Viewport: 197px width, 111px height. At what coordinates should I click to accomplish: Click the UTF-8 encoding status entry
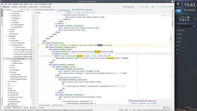(133, 110)
